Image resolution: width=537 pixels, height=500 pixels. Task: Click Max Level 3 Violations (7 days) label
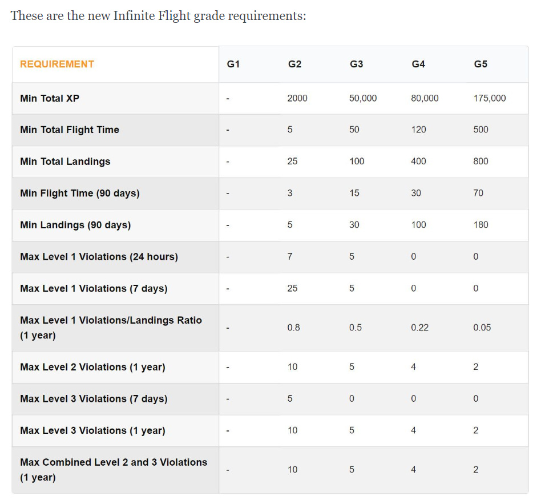pos(94,399)
